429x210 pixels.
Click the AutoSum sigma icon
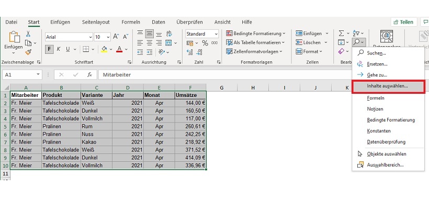341,34
